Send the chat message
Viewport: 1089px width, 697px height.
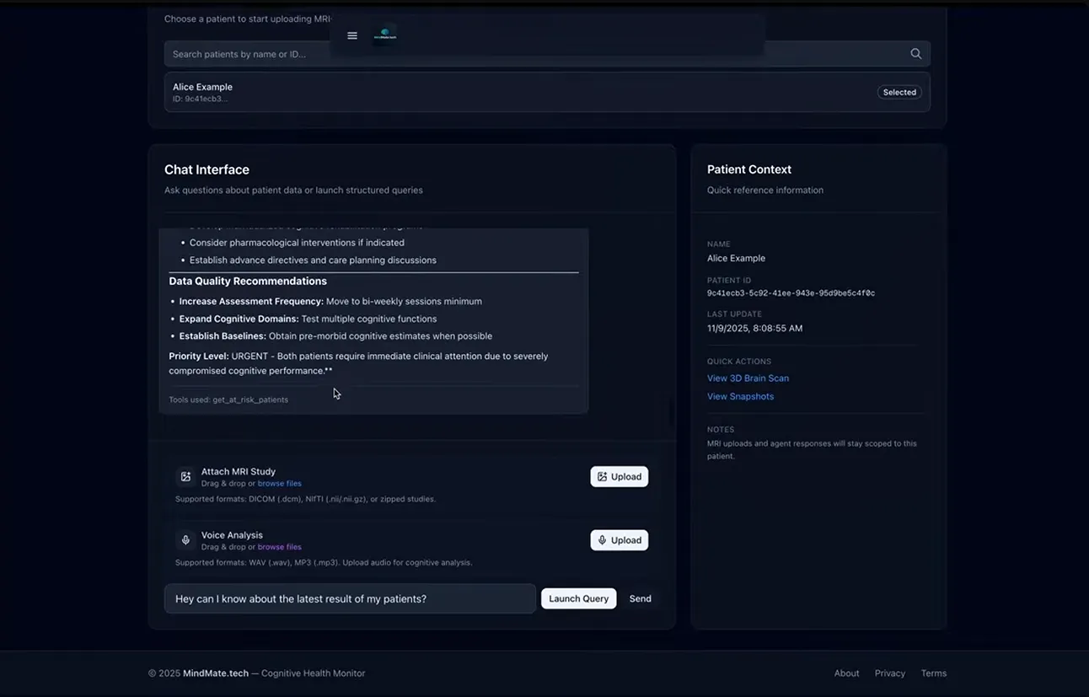point(641,598)
